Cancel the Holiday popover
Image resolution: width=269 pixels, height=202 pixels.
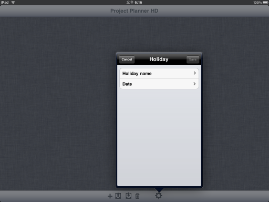pyautogui.click(x=127, y=59)
